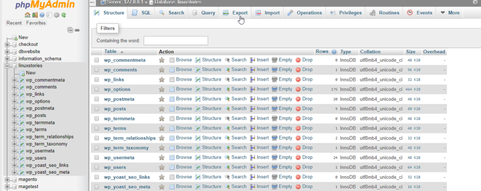Switch to the SQL tab
The image size is (481, 191).
click(141, 13)
